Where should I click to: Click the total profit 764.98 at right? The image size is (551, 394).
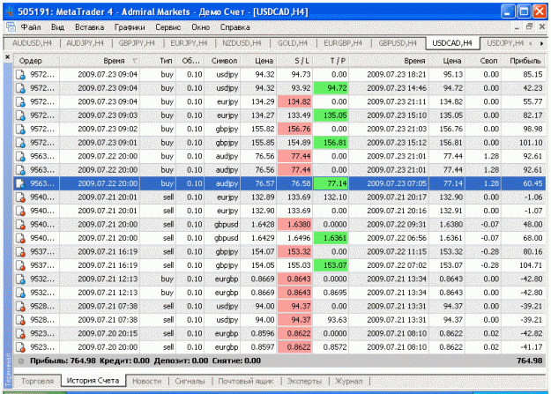tap(529, 361)
